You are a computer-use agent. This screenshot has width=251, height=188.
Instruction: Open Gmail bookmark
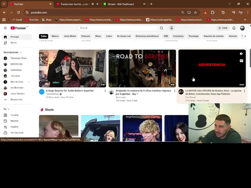tap(17, 20)
